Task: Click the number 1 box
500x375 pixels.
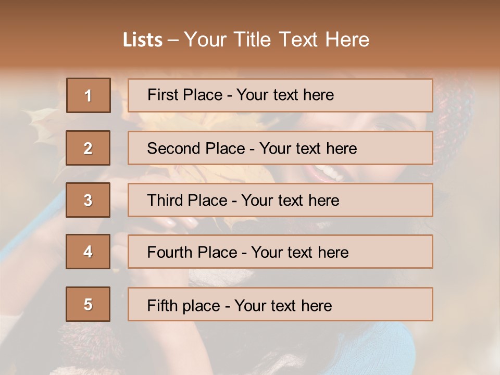Action: tap(89, 95)
